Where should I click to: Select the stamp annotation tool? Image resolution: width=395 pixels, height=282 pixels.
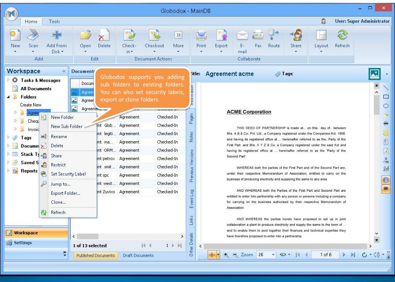pyautogui.click(x=386, y=160)
